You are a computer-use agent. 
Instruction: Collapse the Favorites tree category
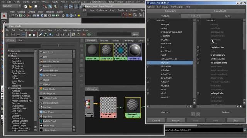pos(9,51)
